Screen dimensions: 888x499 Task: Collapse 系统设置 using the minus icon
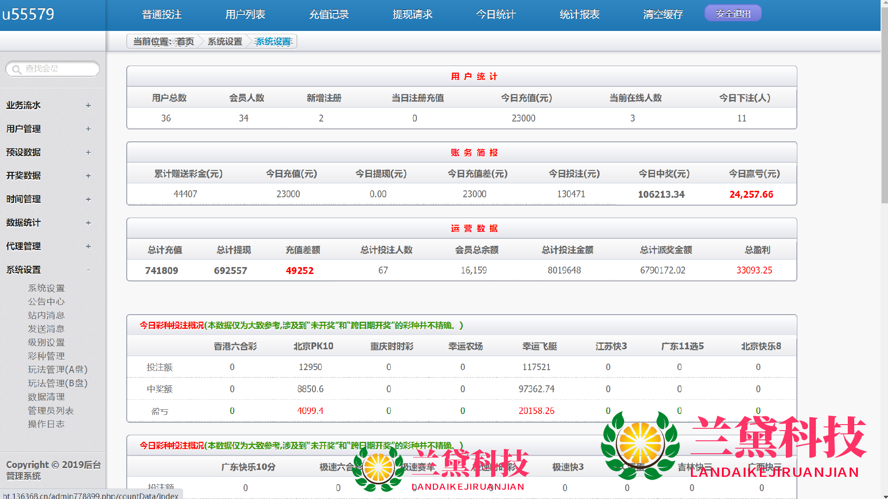point(88,270)
